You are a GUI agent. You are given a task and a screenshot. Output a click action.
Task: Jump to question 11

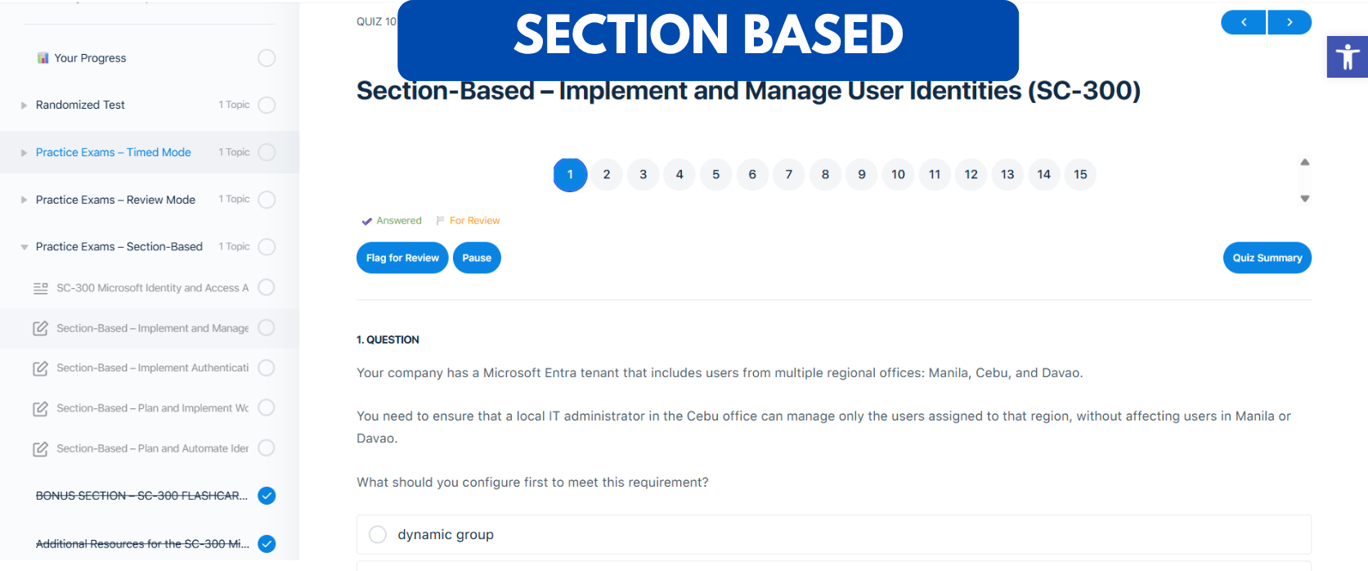[935, 174]
